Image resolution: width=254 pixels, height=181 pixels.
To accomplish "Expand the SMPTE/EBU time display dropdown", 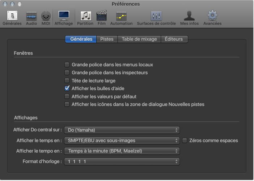I will 122,141.
